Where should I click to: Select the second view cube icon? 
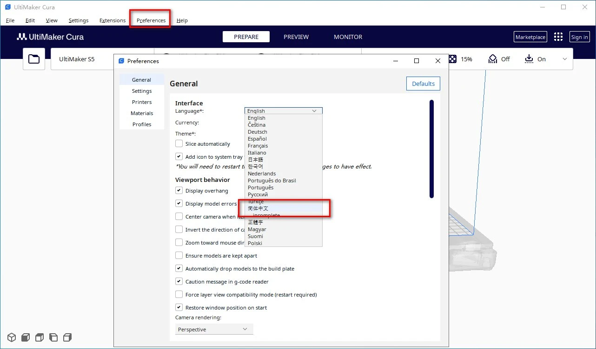pos(26,337)
